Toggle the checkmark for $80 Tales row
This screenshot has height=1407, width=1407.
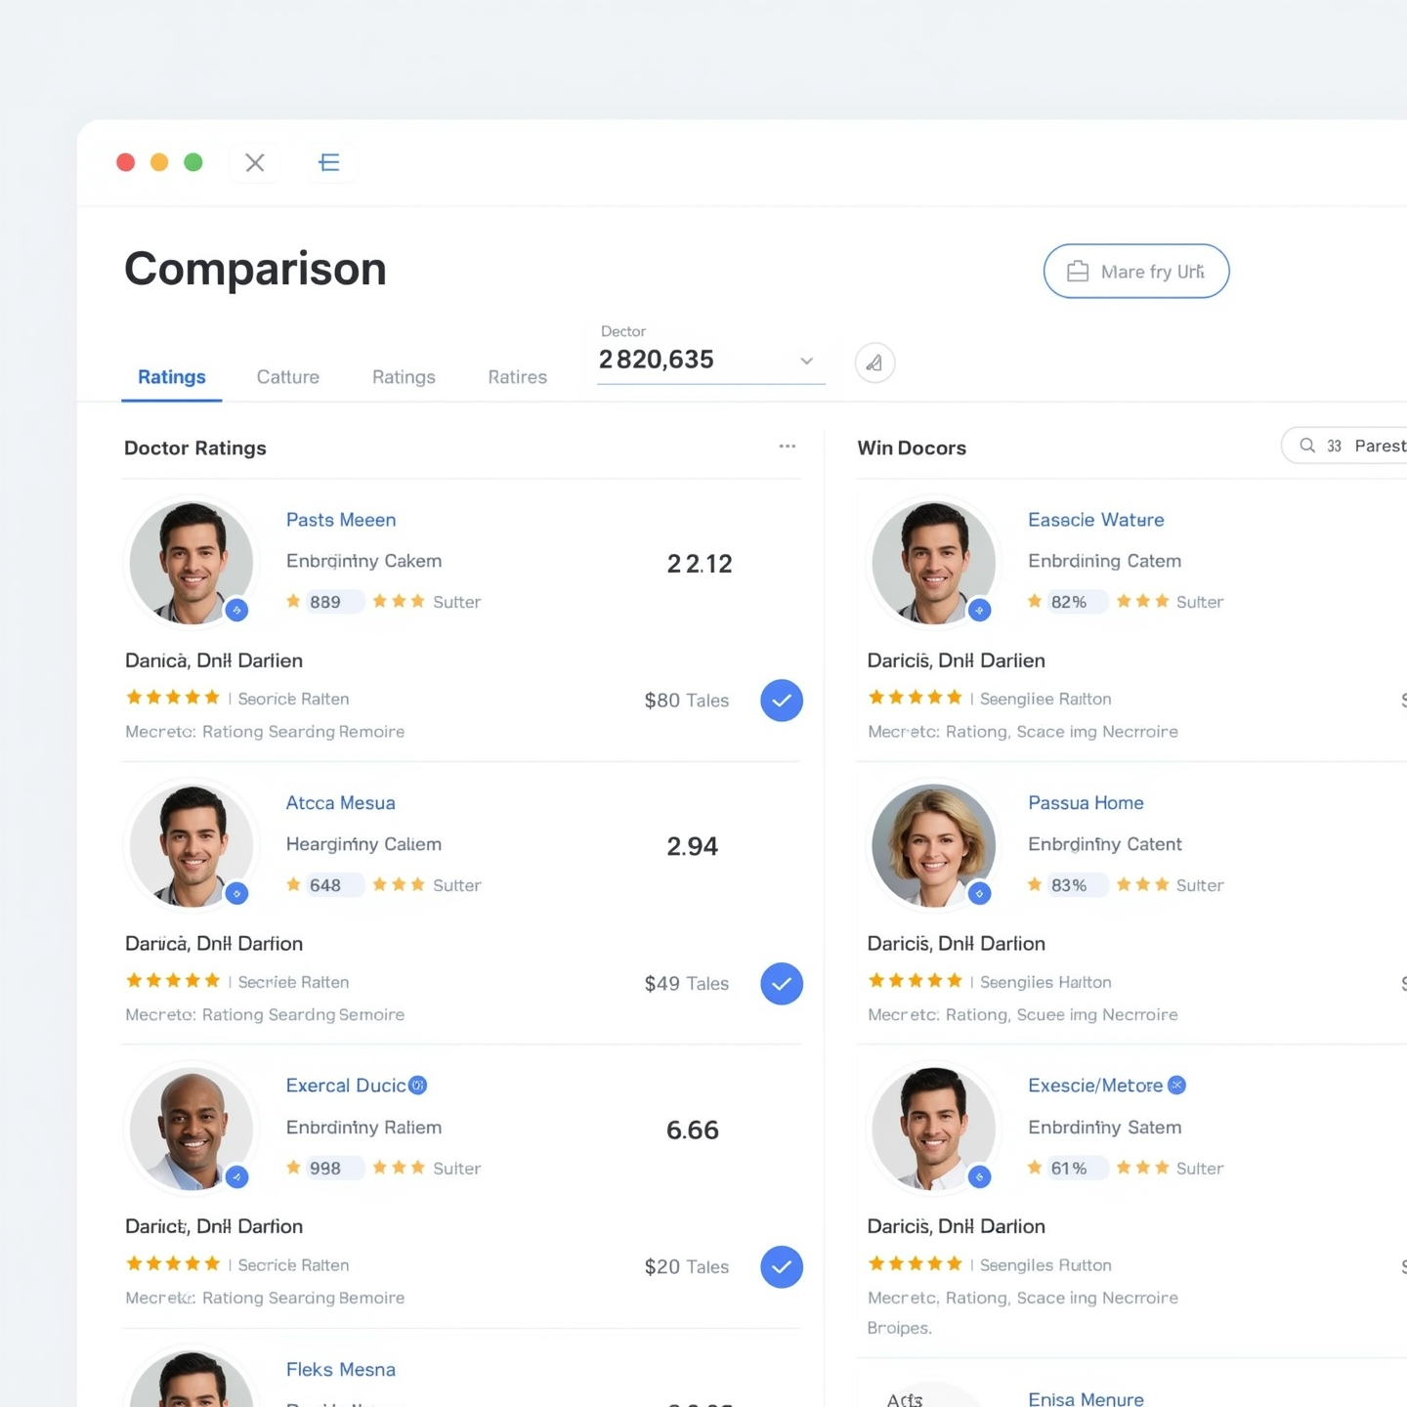point(782,701)
